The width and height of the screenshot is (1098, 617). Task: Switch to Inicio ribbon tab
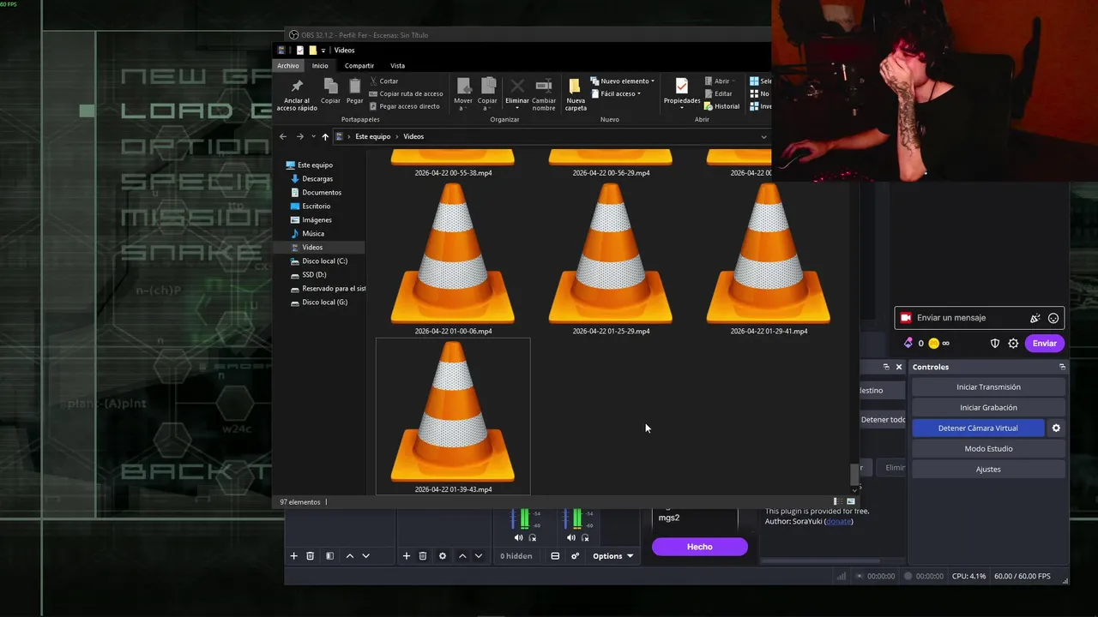(320, 66)
